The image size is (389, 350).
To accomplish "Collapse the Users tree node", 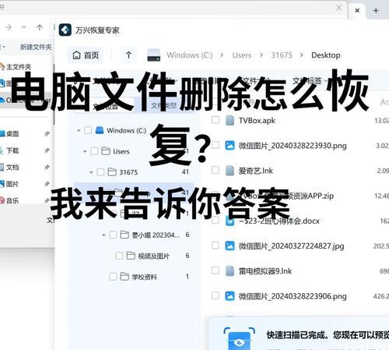I will pos(85,151).
